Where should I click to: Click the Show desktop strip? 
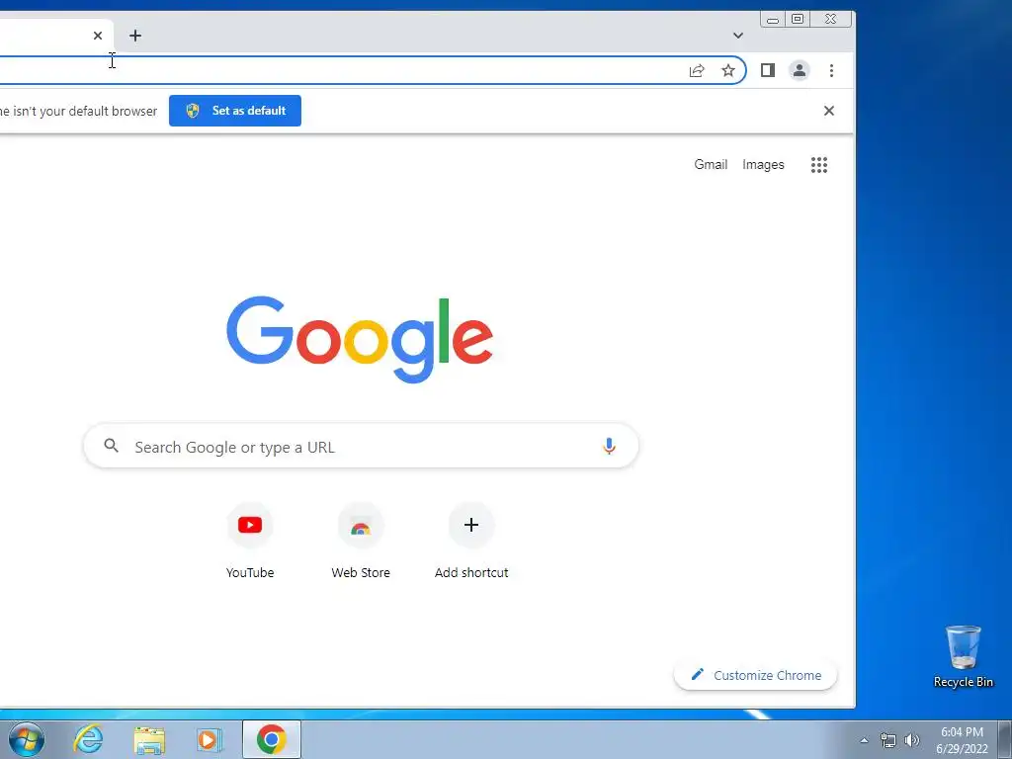point(1005,739)
